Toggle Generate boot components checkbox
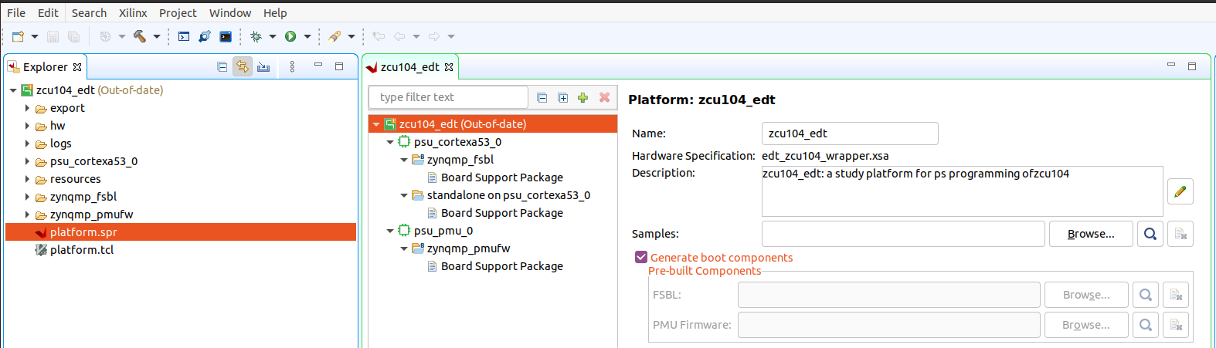 tap(640, 258)
